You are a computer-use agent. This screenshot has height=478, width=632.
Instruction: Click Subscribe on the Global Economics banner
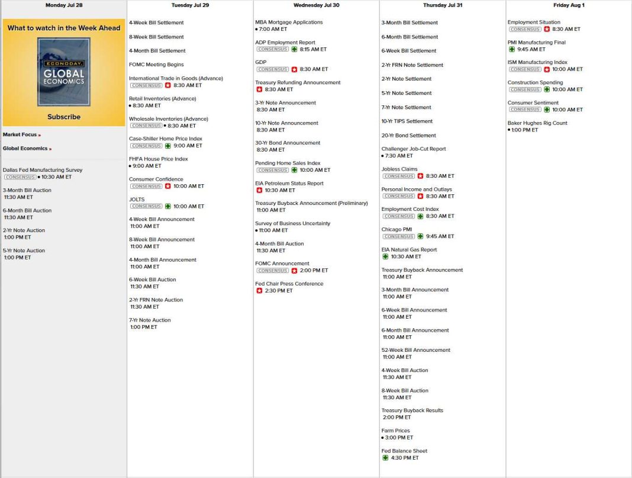[64, 117]
